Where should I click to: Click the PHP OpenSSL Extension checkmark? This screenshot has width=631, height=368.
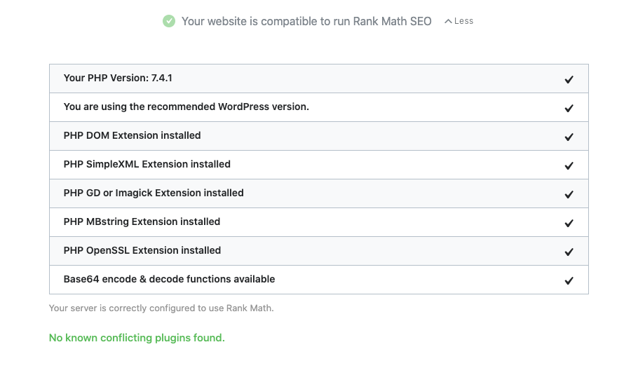(569, 252)
